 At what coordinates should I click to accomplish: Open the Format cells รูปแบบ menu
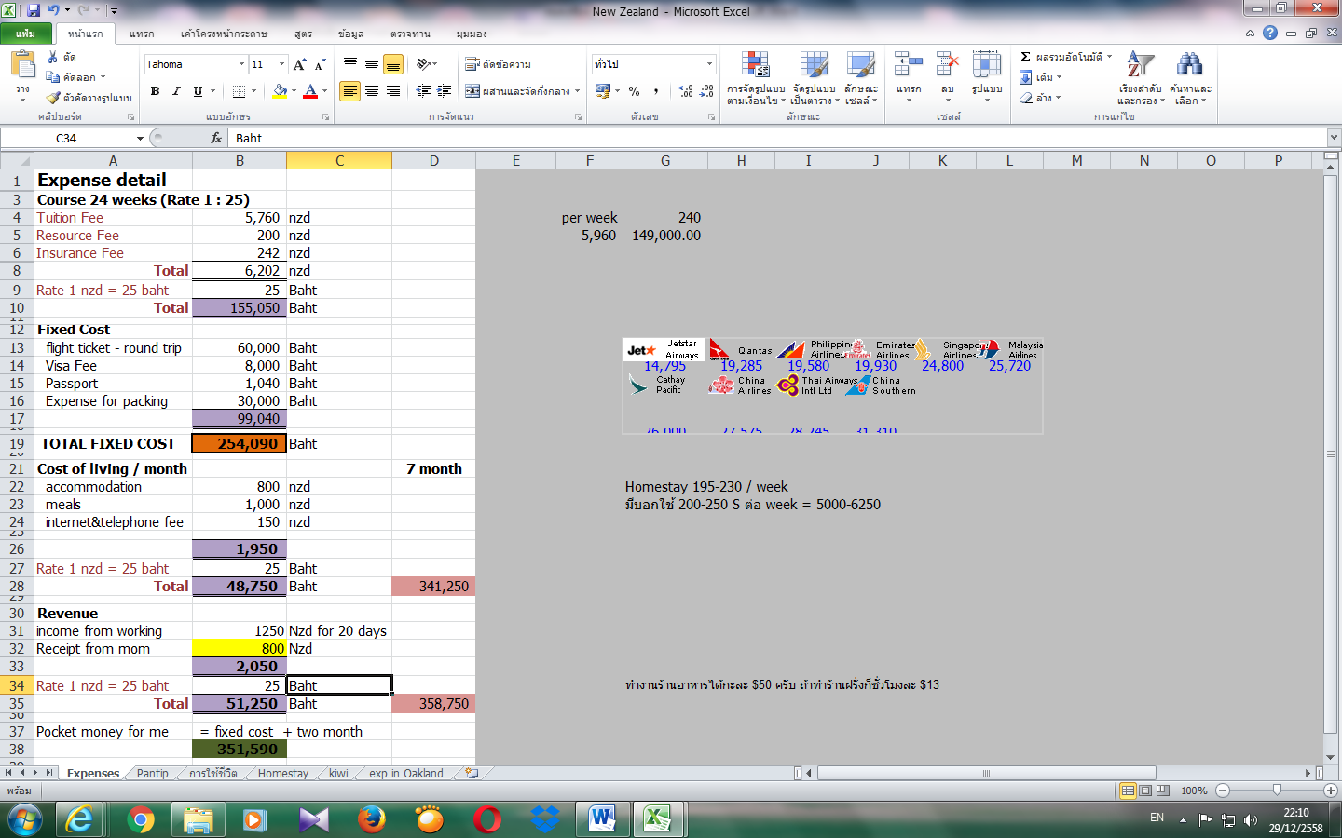click(x=987, y=76)
